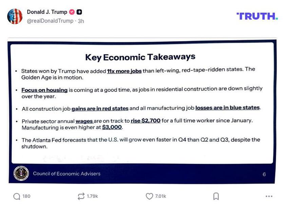Reply using the speech bubble icon

pyautogui.click(x=17, y=196)
